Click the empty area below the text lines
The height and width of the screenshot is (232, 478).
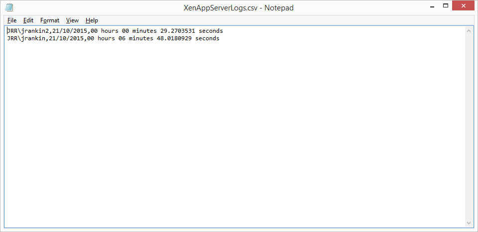point(235,134)
